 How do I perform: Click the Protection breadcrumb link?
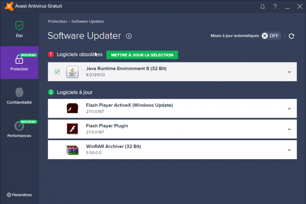tap(57, 21)
